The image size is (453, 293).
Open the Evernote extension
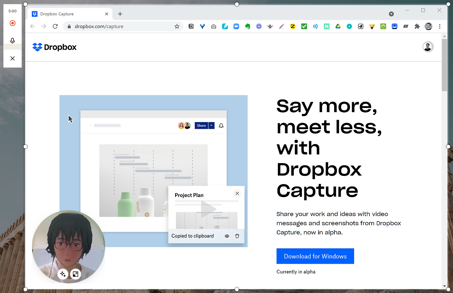[x=247, y=26]
